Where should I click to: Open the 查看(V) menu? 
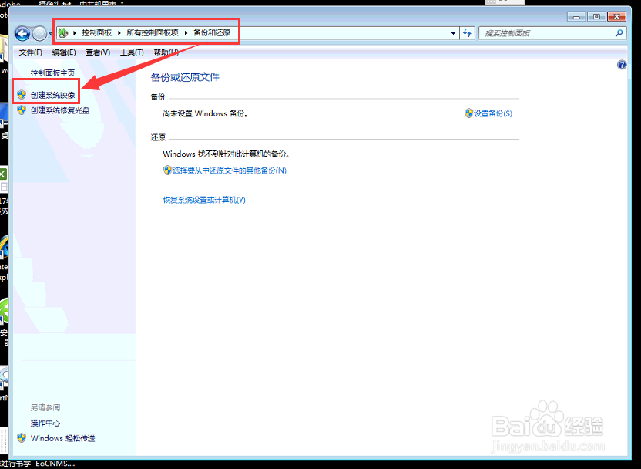tap(98, 52)
